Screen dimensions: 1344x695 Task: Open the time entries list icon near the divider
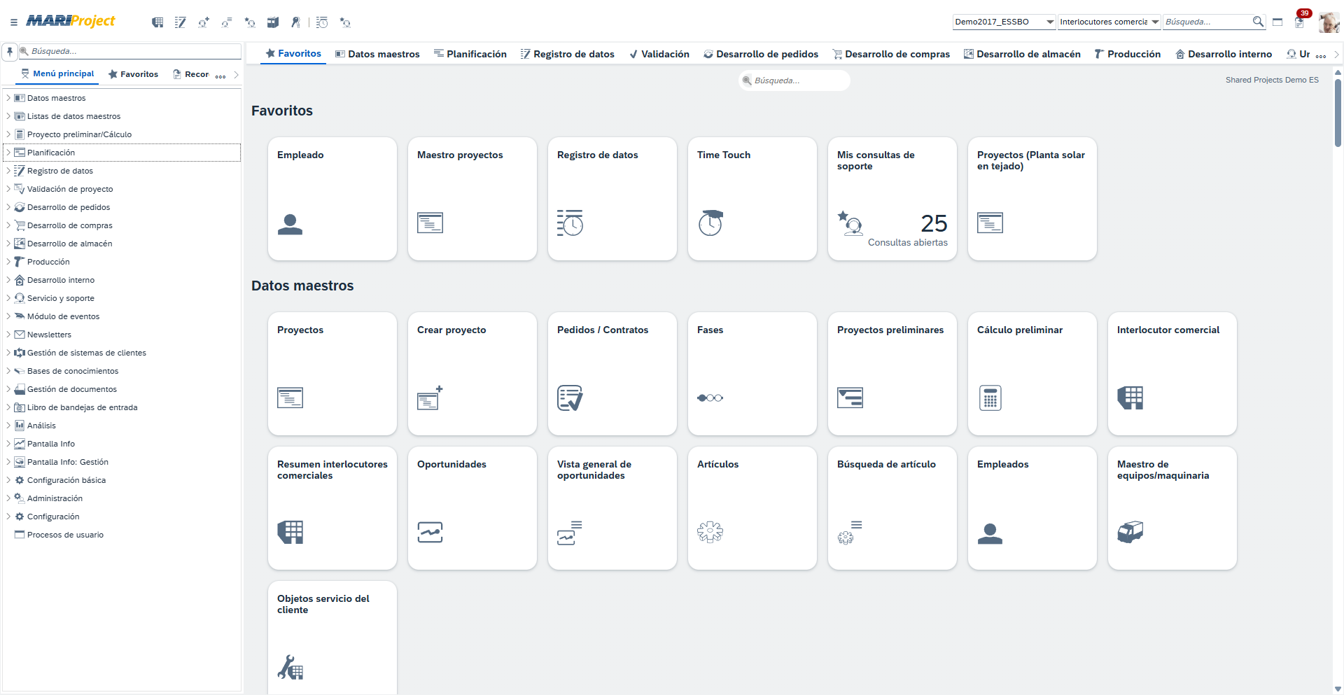(x=322, y=22)
